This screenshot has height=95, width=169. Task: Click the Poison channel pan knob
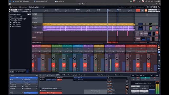(106, 59)
